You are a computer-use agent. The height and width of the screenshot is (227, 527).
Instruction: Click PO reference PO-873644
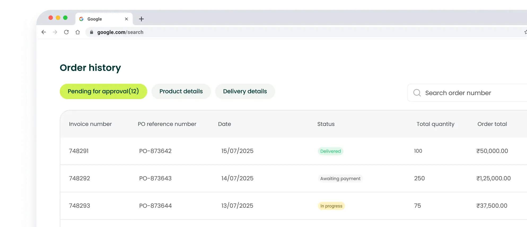tap(156, 206)
